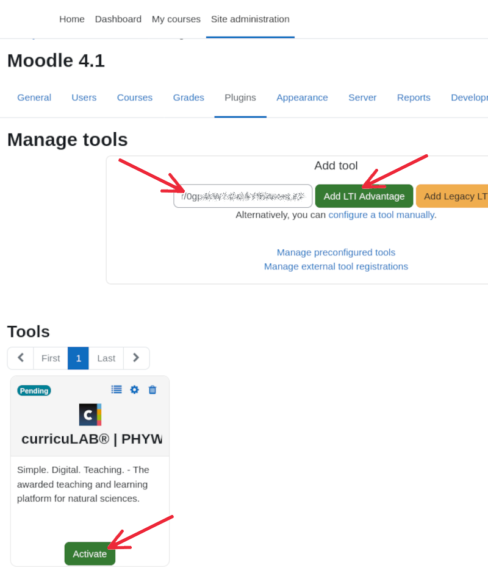Image resolution: width=488 pixels, height=568 pixels.
Task: Switch to the Grades admin tab
Action: [188, 98]
